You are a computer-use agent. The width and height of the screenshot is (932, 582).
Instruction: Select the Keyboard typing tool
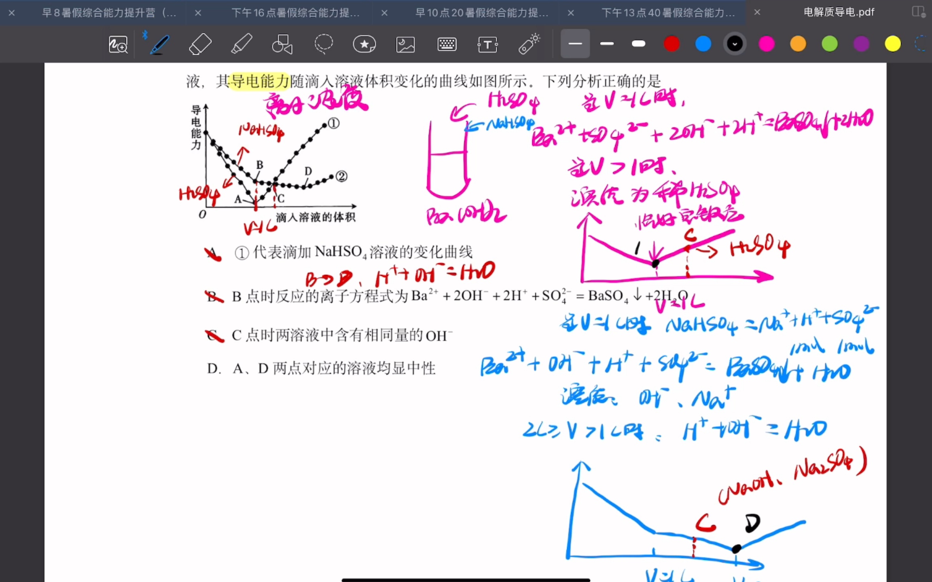447,44
